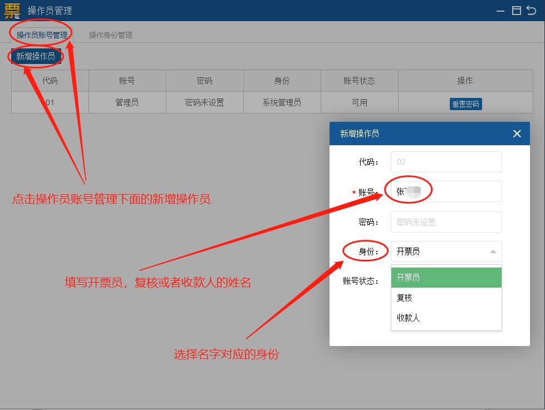The height and width of the screenshot is (410, 545).
Task: Click the 密码 input field showing 密码未设置
Action: coord(445,221)
